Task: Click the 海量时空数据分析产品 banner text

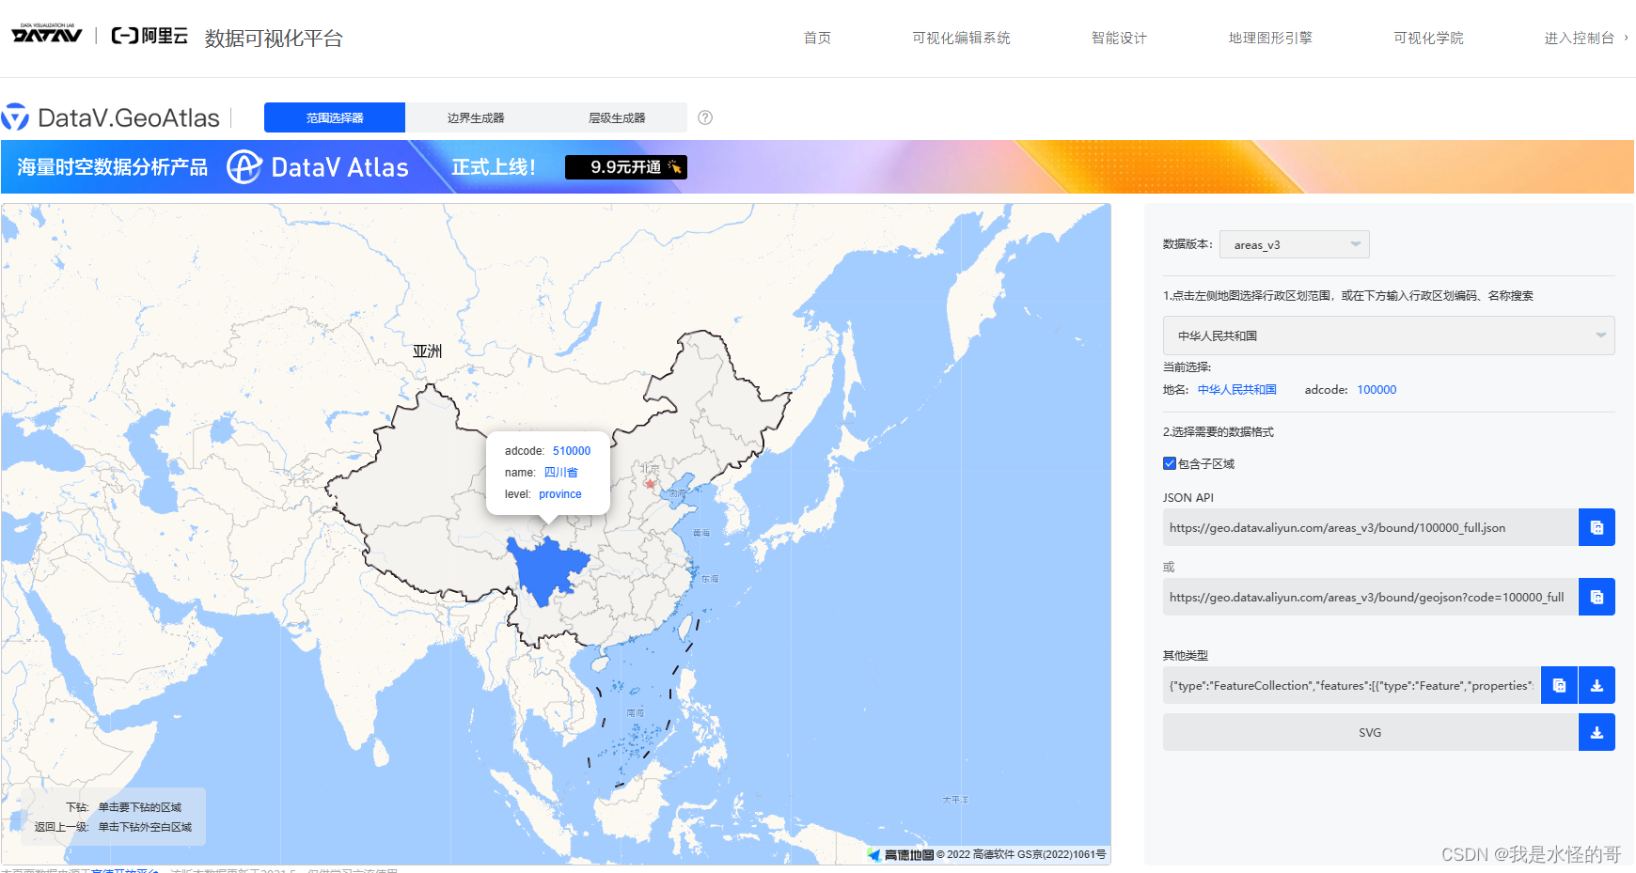Action: [112, 167]
